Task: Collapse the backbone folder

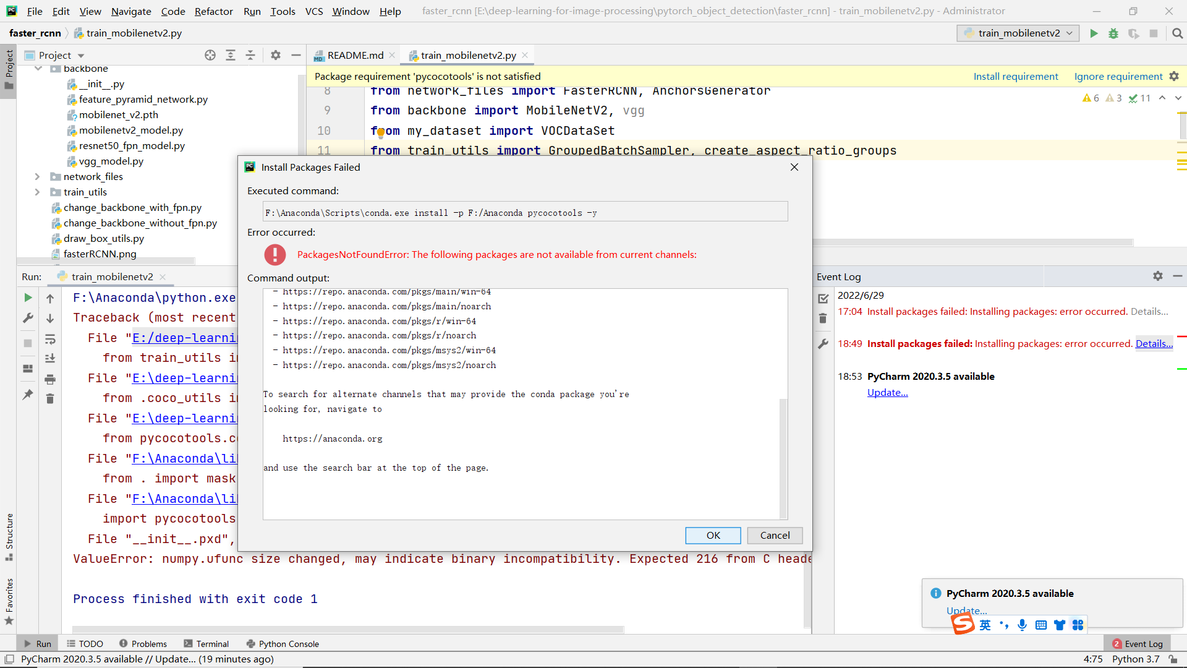Action: point(38,68)
